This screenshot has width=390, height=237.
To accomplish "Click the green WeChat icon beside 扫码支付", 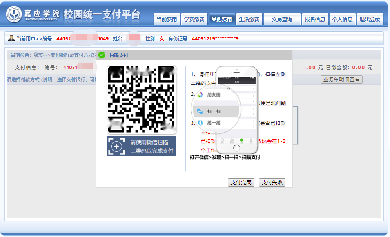I will [102, 55].
